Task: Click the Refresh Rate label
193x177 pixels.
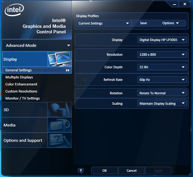Action: tap(113, 80)
